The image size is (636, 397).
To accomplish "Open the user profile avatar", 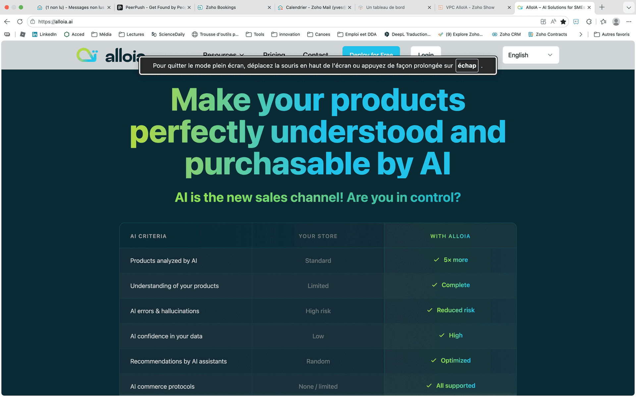I will [x=616, y=22].
